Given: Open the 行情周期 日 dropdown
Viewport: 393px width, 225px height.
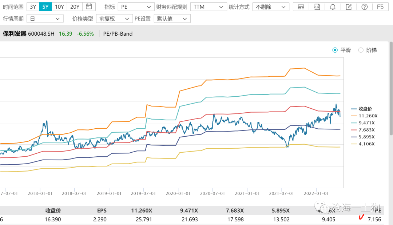Looking at the screenshot, I should [45, 19].
